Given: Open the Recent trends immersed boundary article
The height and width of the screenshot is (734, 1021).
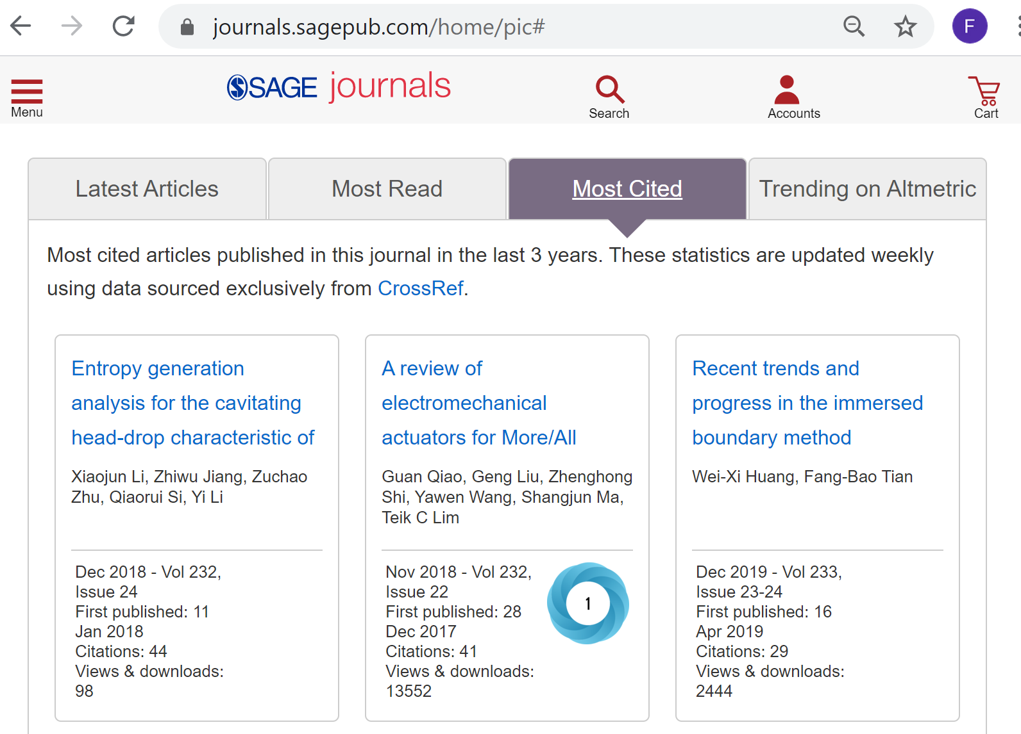Looking at the screenshot, I should click(807, 403).
